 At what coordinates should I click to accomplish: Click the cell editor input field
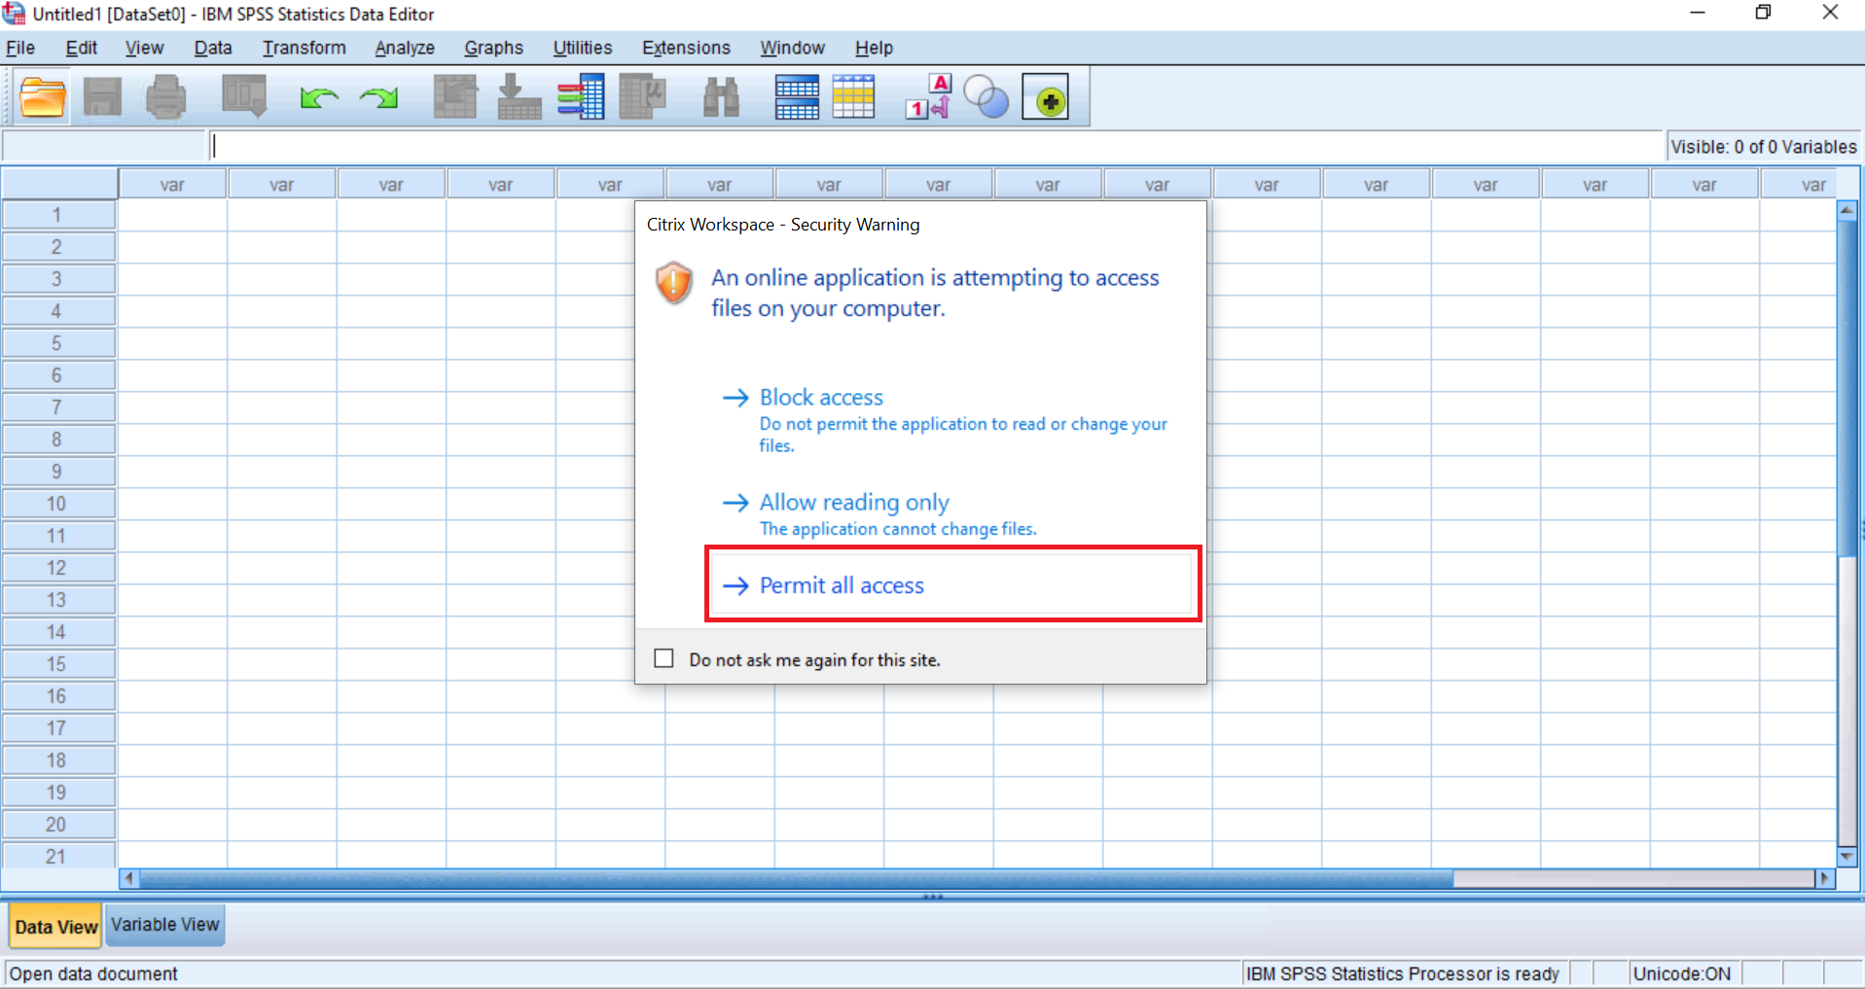tap(936, 146)
